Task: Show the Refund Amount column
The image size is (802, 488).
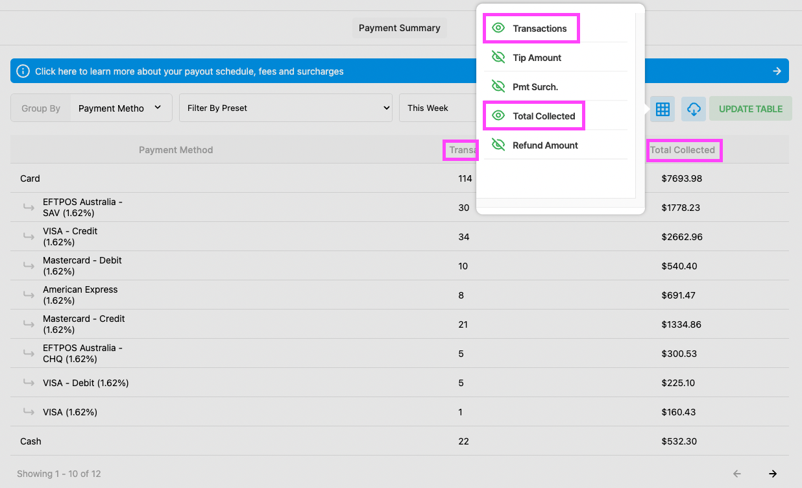Action: [x=498, y=145]
